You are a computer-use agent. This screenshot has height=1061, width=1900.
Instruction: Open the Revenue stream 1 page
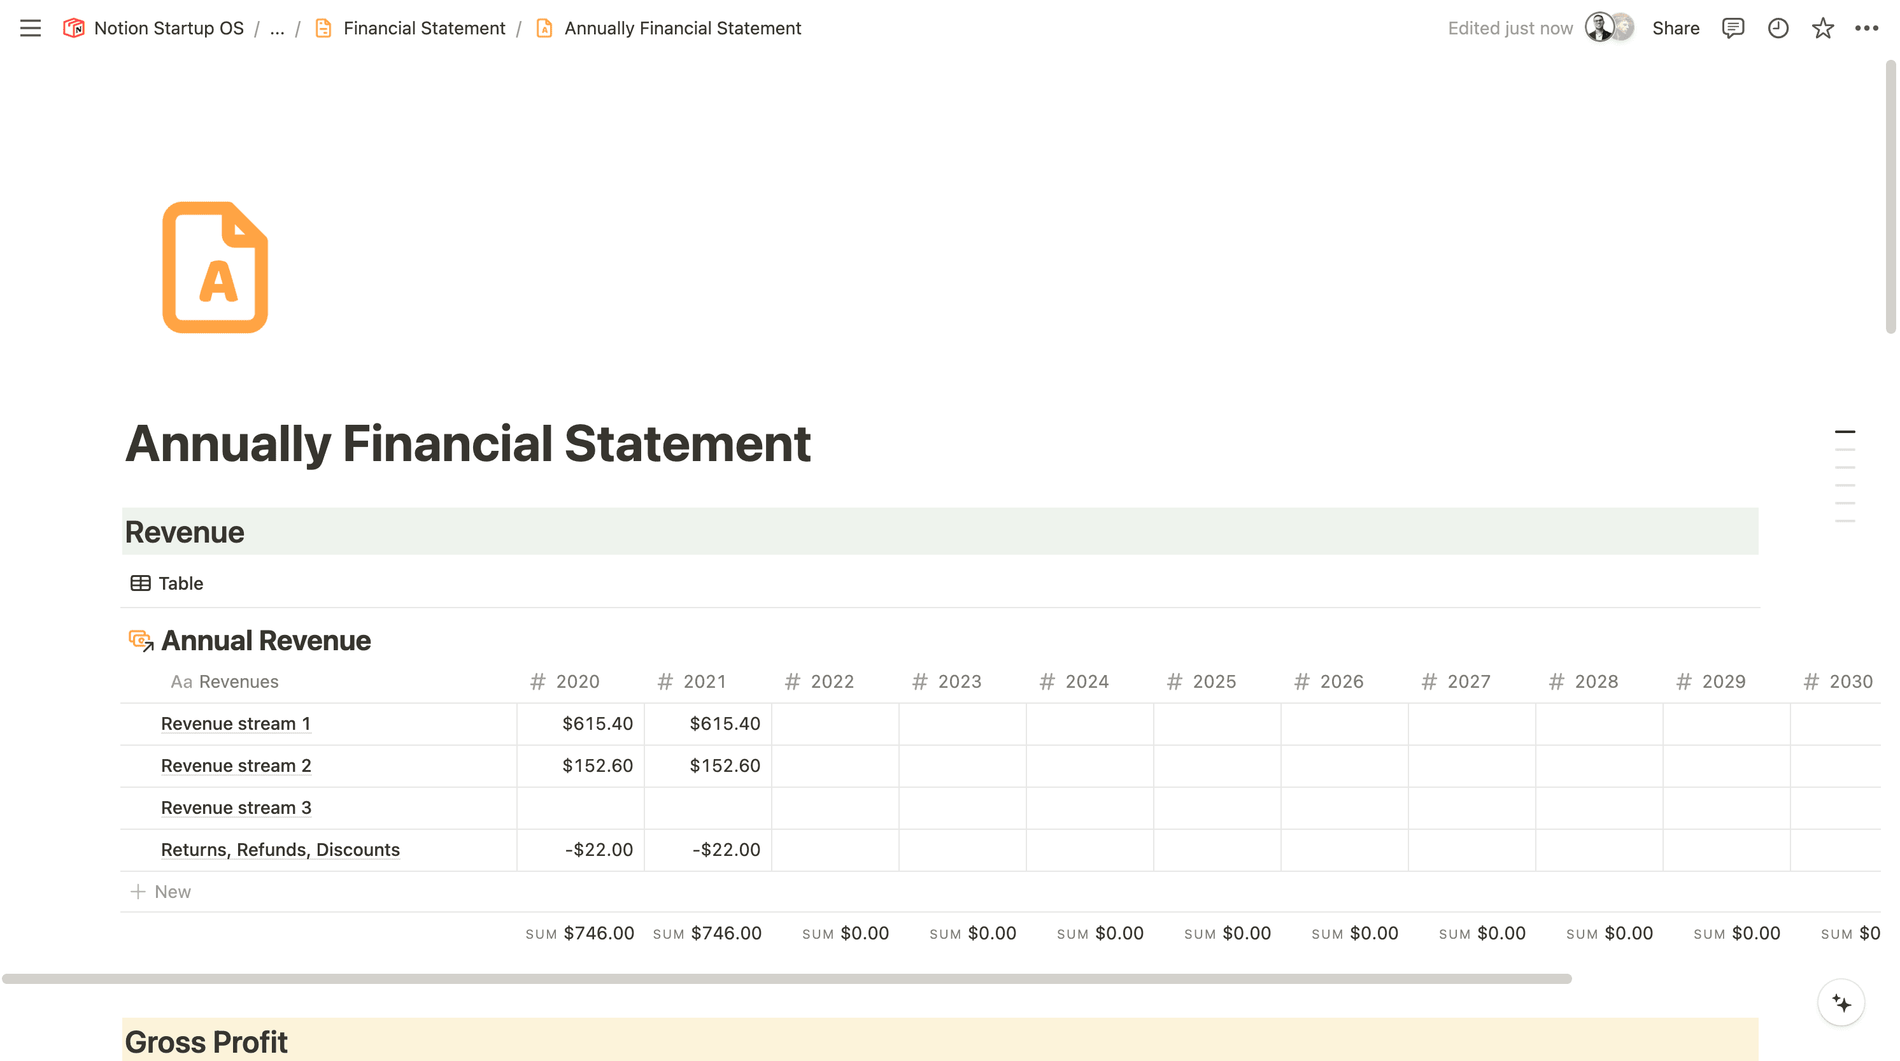(x=236, y=723)
